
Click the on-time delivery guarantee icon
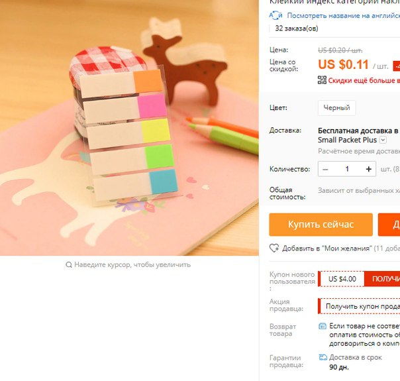(x=323, y=357)
